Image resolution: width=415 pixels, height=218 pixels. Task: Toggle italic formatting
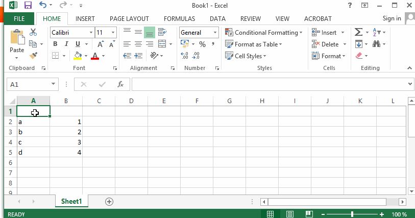[x=66, y=44]
